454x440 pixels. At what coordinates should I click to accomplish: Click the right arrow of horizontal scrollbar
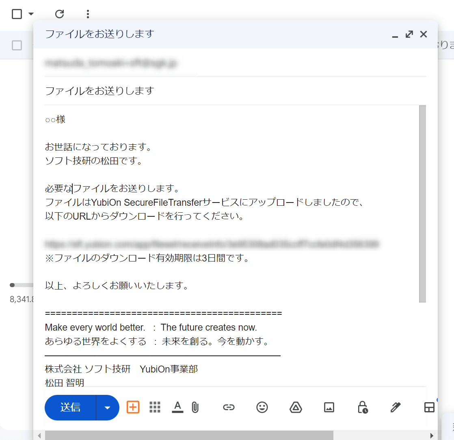pos(431,436)
